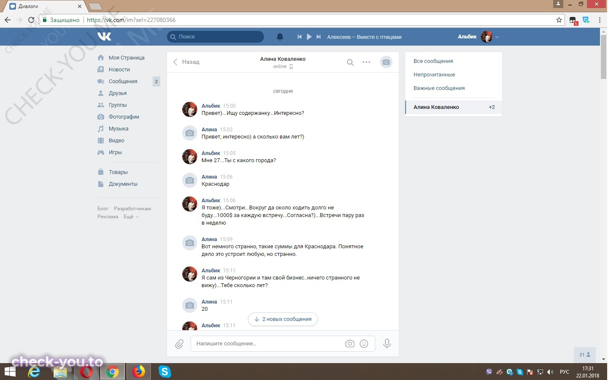Expand the Ещё footer dropdown
This screenshot has height=380, width=608.
(131, 217)
